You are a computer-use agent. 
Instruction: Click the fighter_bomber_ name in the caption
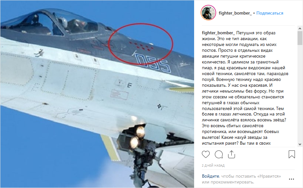(x=218, y=33)
